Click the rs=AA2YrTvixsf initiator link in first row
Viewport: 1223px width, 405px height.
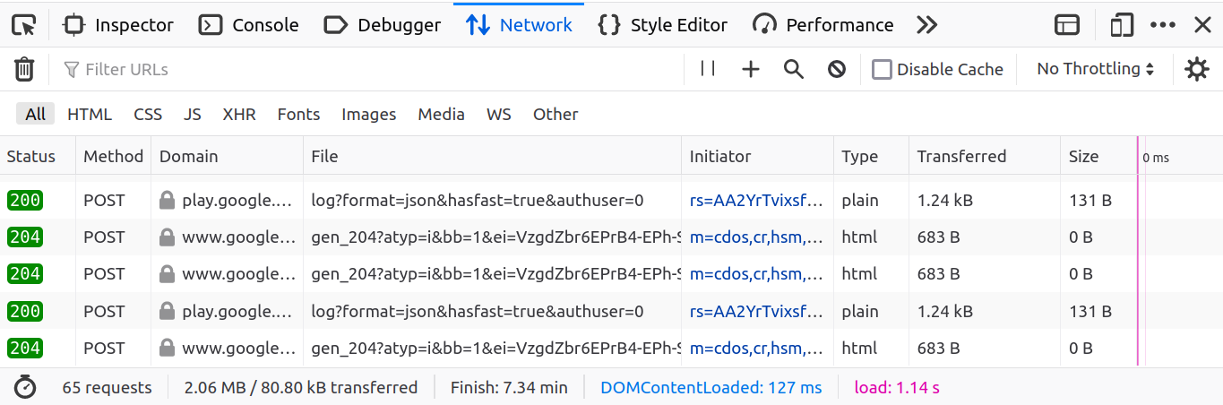(x=755, y=201)
